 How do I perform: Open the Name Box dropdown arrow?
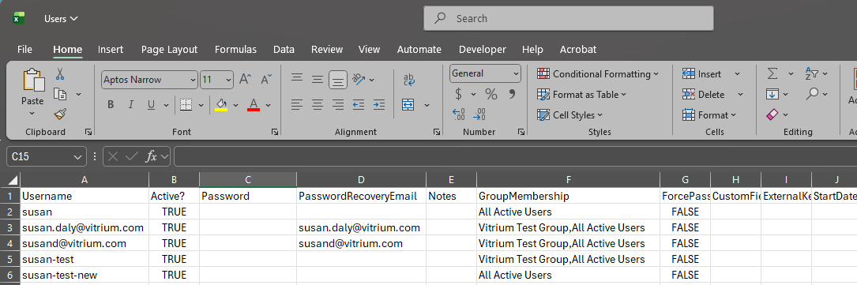pos(77,157)
